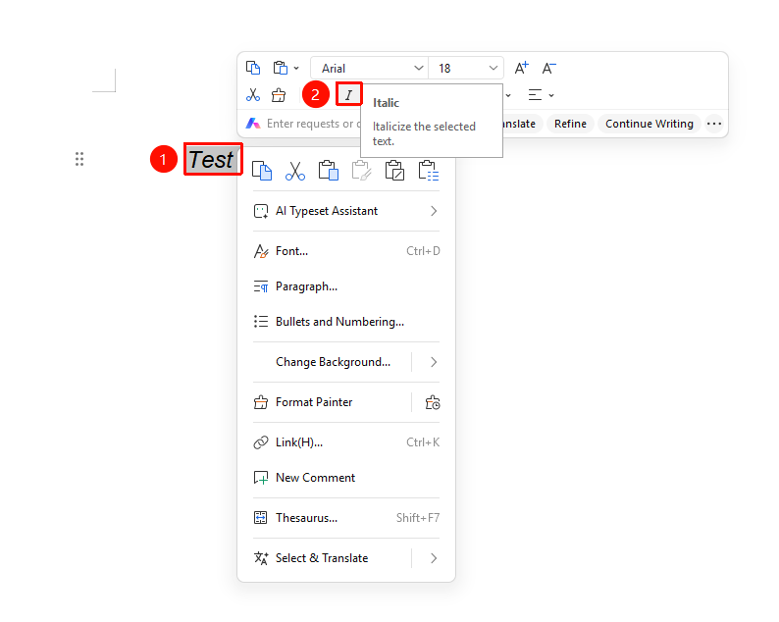Click the Continue Writing button

(x=649, y=124)
